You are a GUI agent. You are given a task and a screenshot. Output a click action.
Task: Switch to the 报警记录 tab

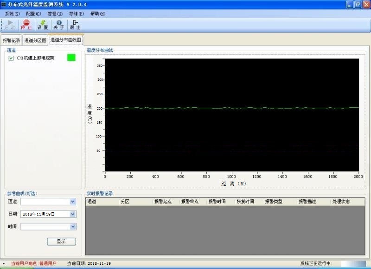[x=12, y=40]
